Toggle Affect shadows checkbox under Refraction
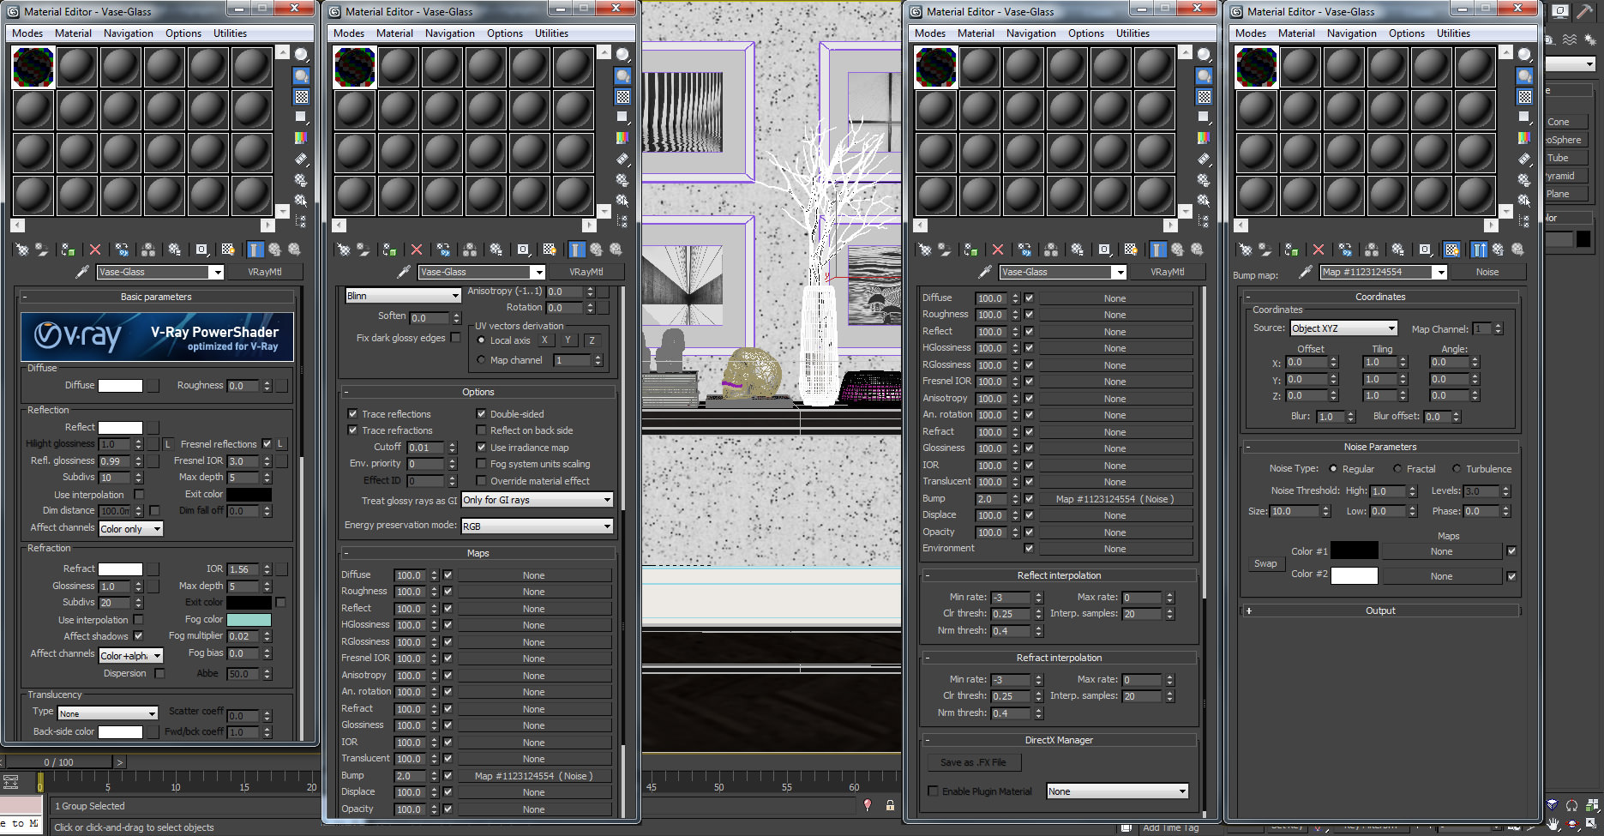The height and width of the screenshot is (836, 1604). pos(138,636)
